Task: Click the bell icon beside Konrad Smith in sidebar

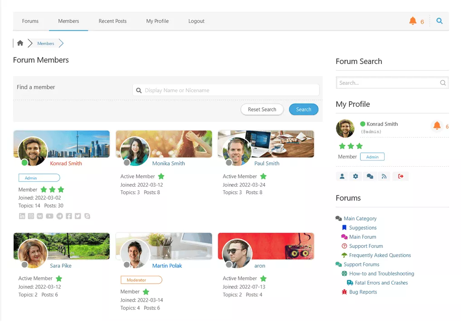Action: click(x=437, y=126)
